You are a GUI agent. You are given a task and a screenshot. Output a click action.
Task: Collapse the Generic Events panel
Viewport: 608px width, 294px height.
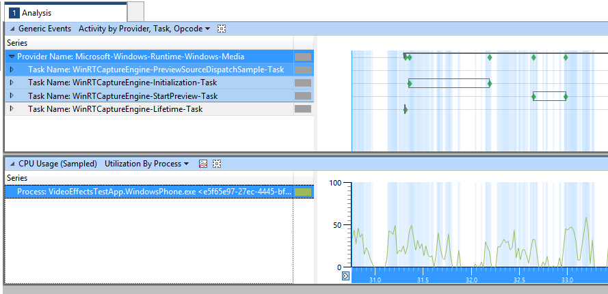(x=12, y=29)
